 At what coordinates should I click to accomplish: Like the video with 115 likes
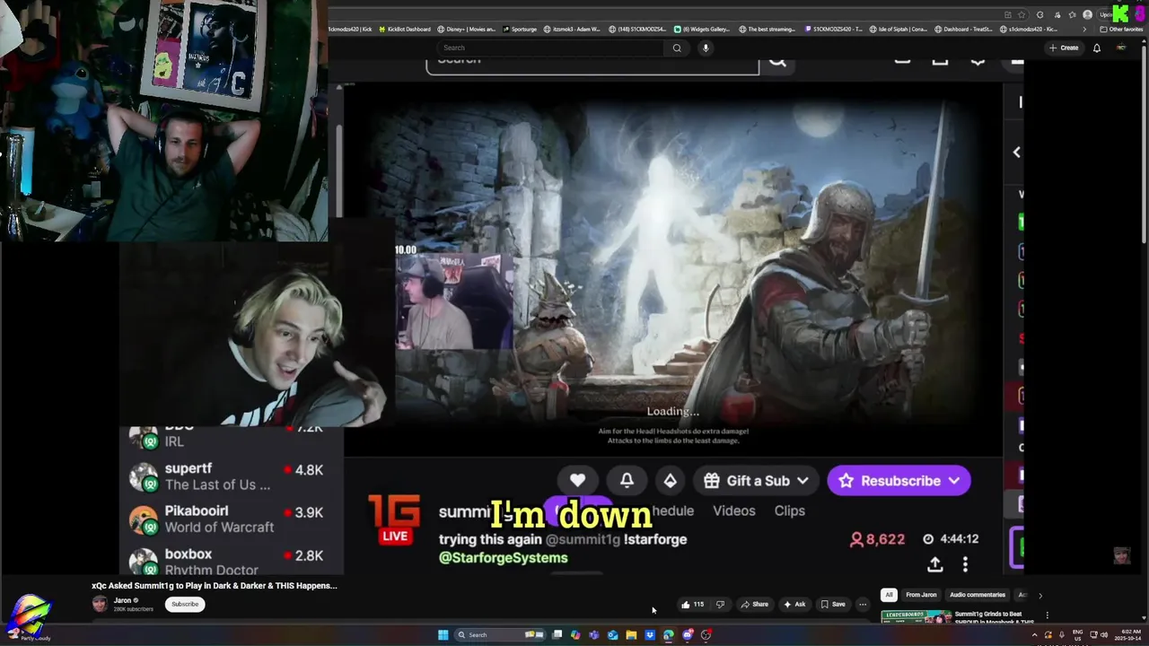(x=692, y=604)
